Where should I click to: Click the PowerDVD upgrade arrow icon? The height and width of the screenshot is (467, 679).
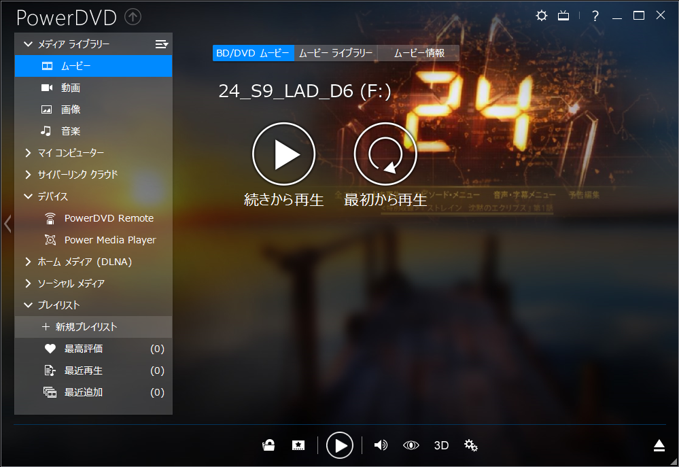[133, 17]
